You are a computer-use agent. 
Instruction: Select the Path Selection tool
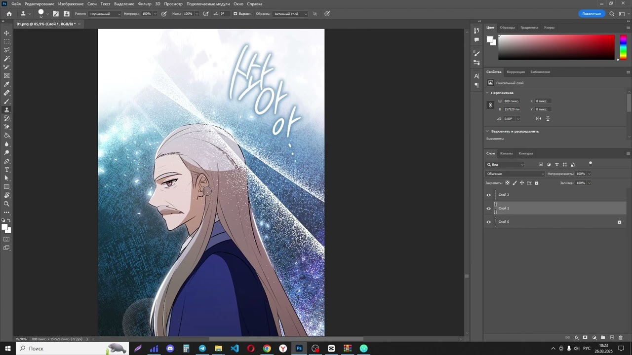pyautogui.click(x=7, y=178)
